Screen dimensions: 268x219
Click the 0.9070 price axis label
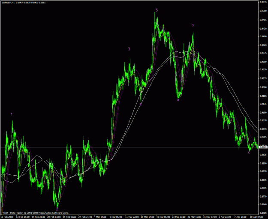[x=263, y=120]
